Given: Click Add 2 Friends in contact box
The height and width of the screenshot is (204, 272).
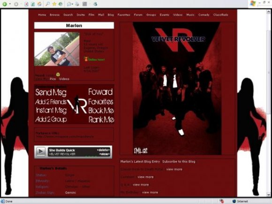Looking at the screenshot, I should pyautogui.click(x=51, y=102).
